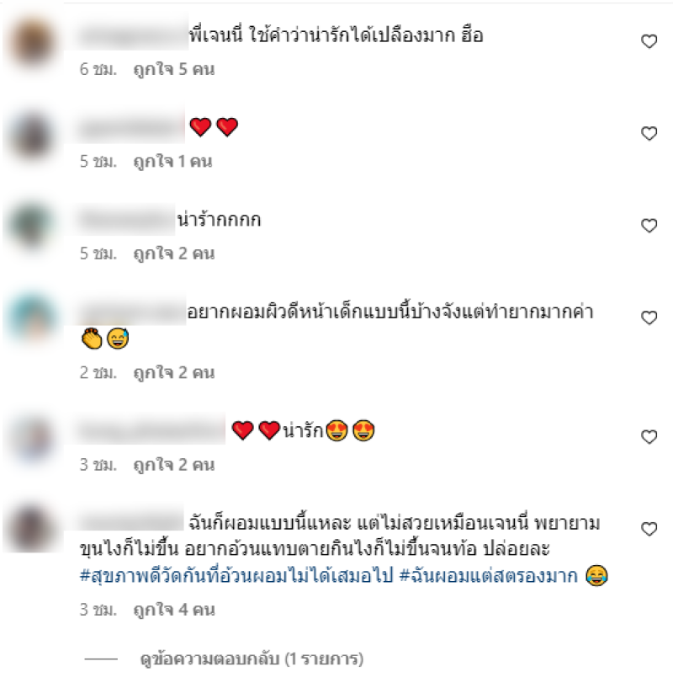Click the 2 ชม. timestamp
Viewport: 673px width, 699px height.
98,372
